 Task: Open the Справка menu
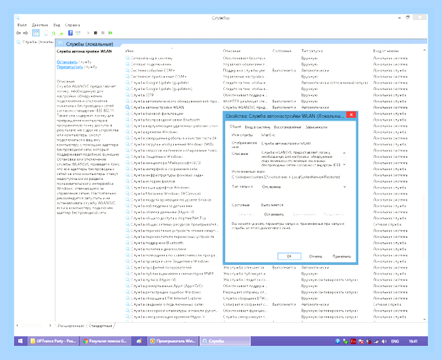coord(72,25)
